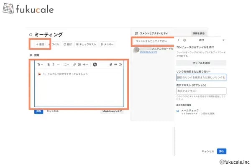Open the plus insert dropdown in editor

[85, 65]
